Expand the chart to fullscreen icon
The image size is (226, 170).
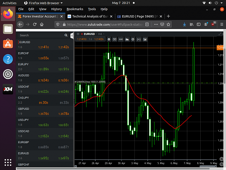point(220,34)
